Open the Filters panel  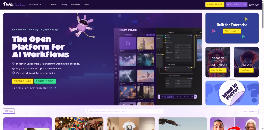pyautogui.click(x=9, y=111)
